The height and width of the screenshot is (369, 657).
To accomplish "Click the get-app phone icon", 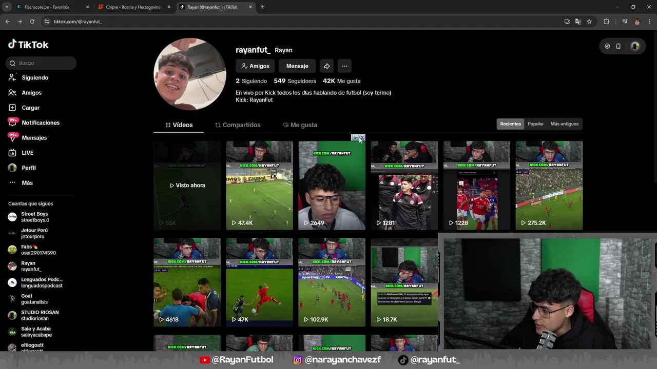I will point(619,46).
